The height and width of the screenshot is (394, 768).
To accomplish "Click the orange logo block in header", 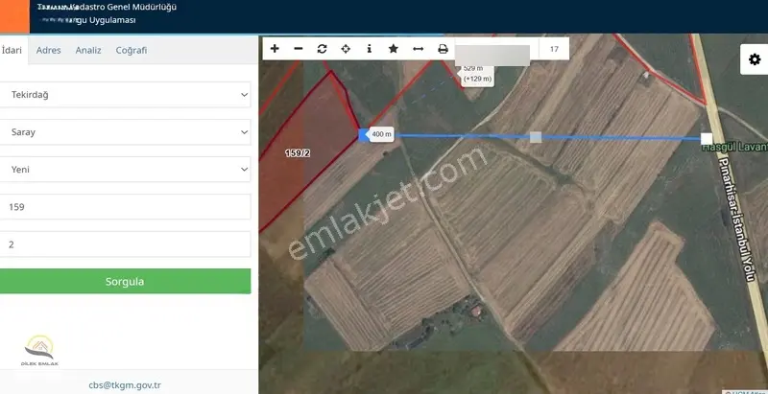I will click(14, 16).
